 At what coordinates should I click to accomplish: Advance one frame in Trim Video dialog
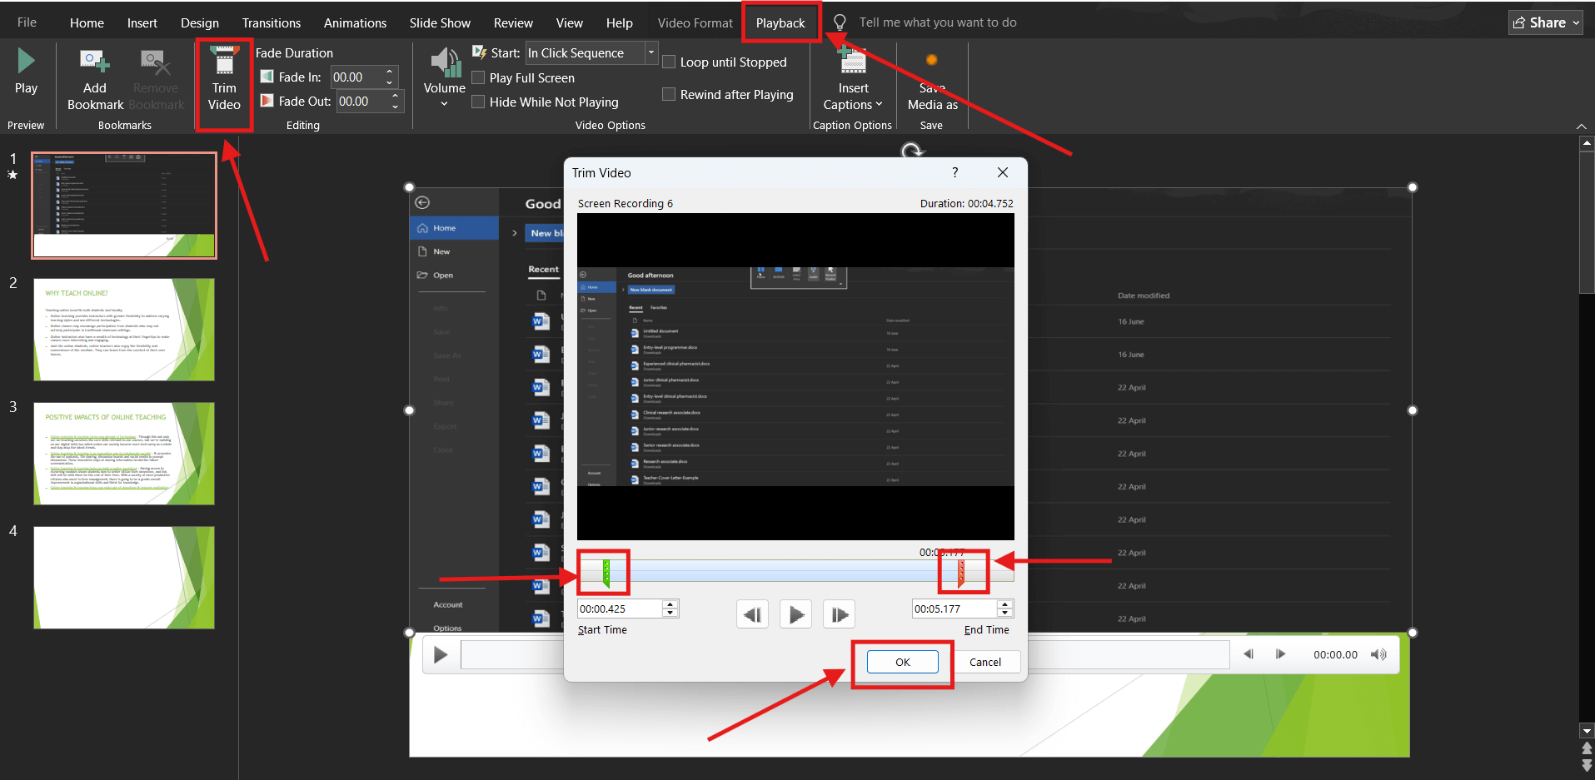tap(839, 614)
